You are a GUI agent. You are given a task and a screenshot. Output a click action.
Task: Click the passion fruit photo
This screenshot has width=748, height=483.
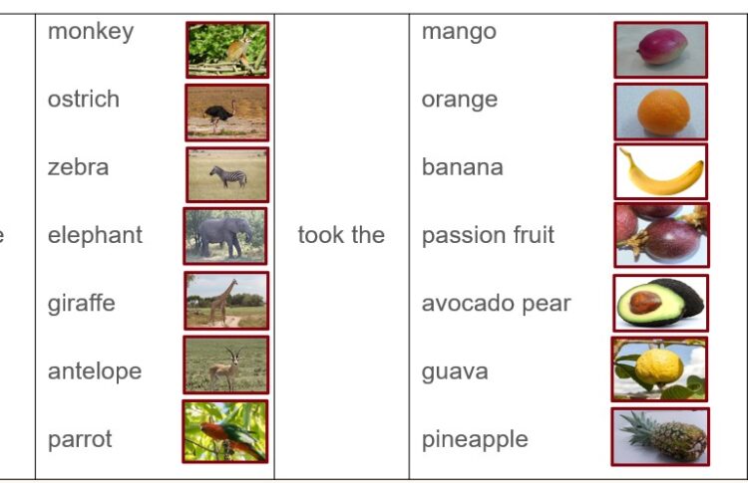point(661,235)
